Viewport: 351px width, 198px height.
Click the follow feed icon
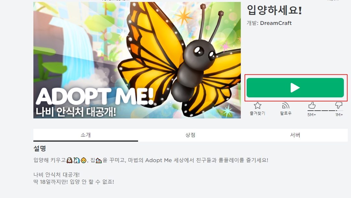tap(286, 105)
